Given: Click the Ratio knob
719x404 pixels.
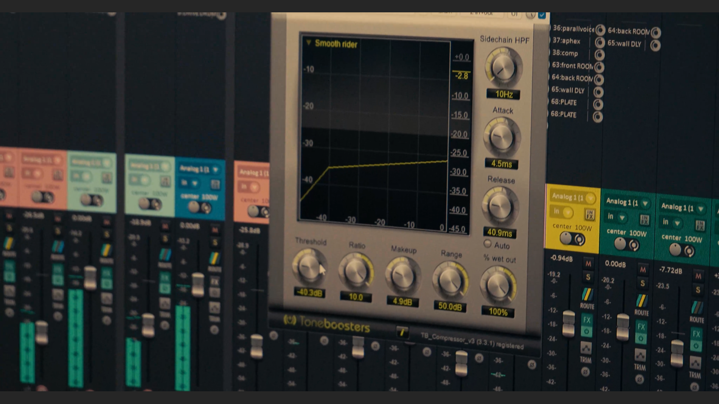Looking at the screenshot, I should (356, 272).
